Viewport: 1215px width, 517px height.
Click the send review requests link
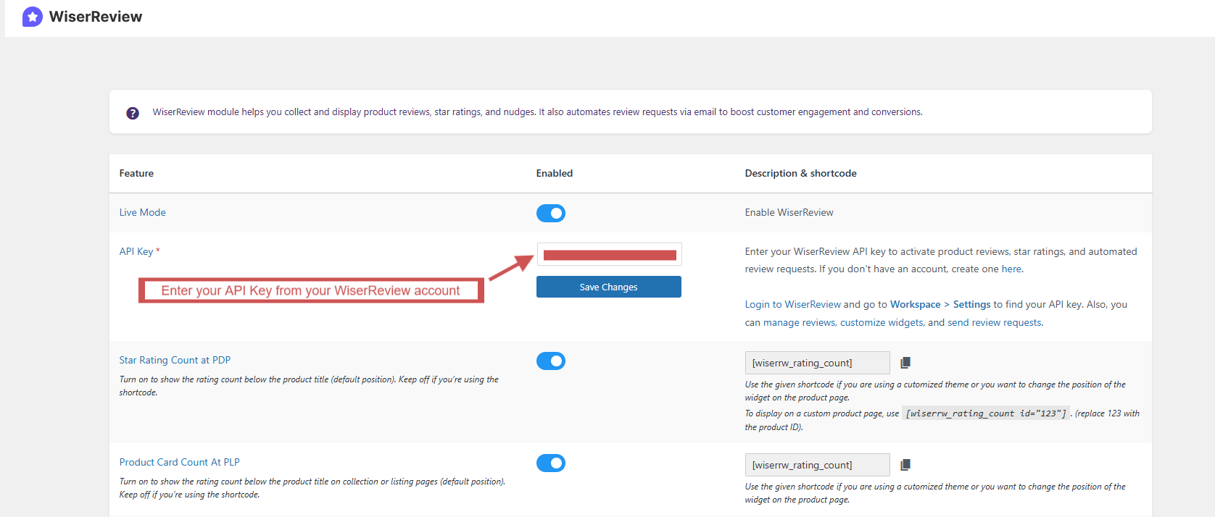[x=994, y=322]
